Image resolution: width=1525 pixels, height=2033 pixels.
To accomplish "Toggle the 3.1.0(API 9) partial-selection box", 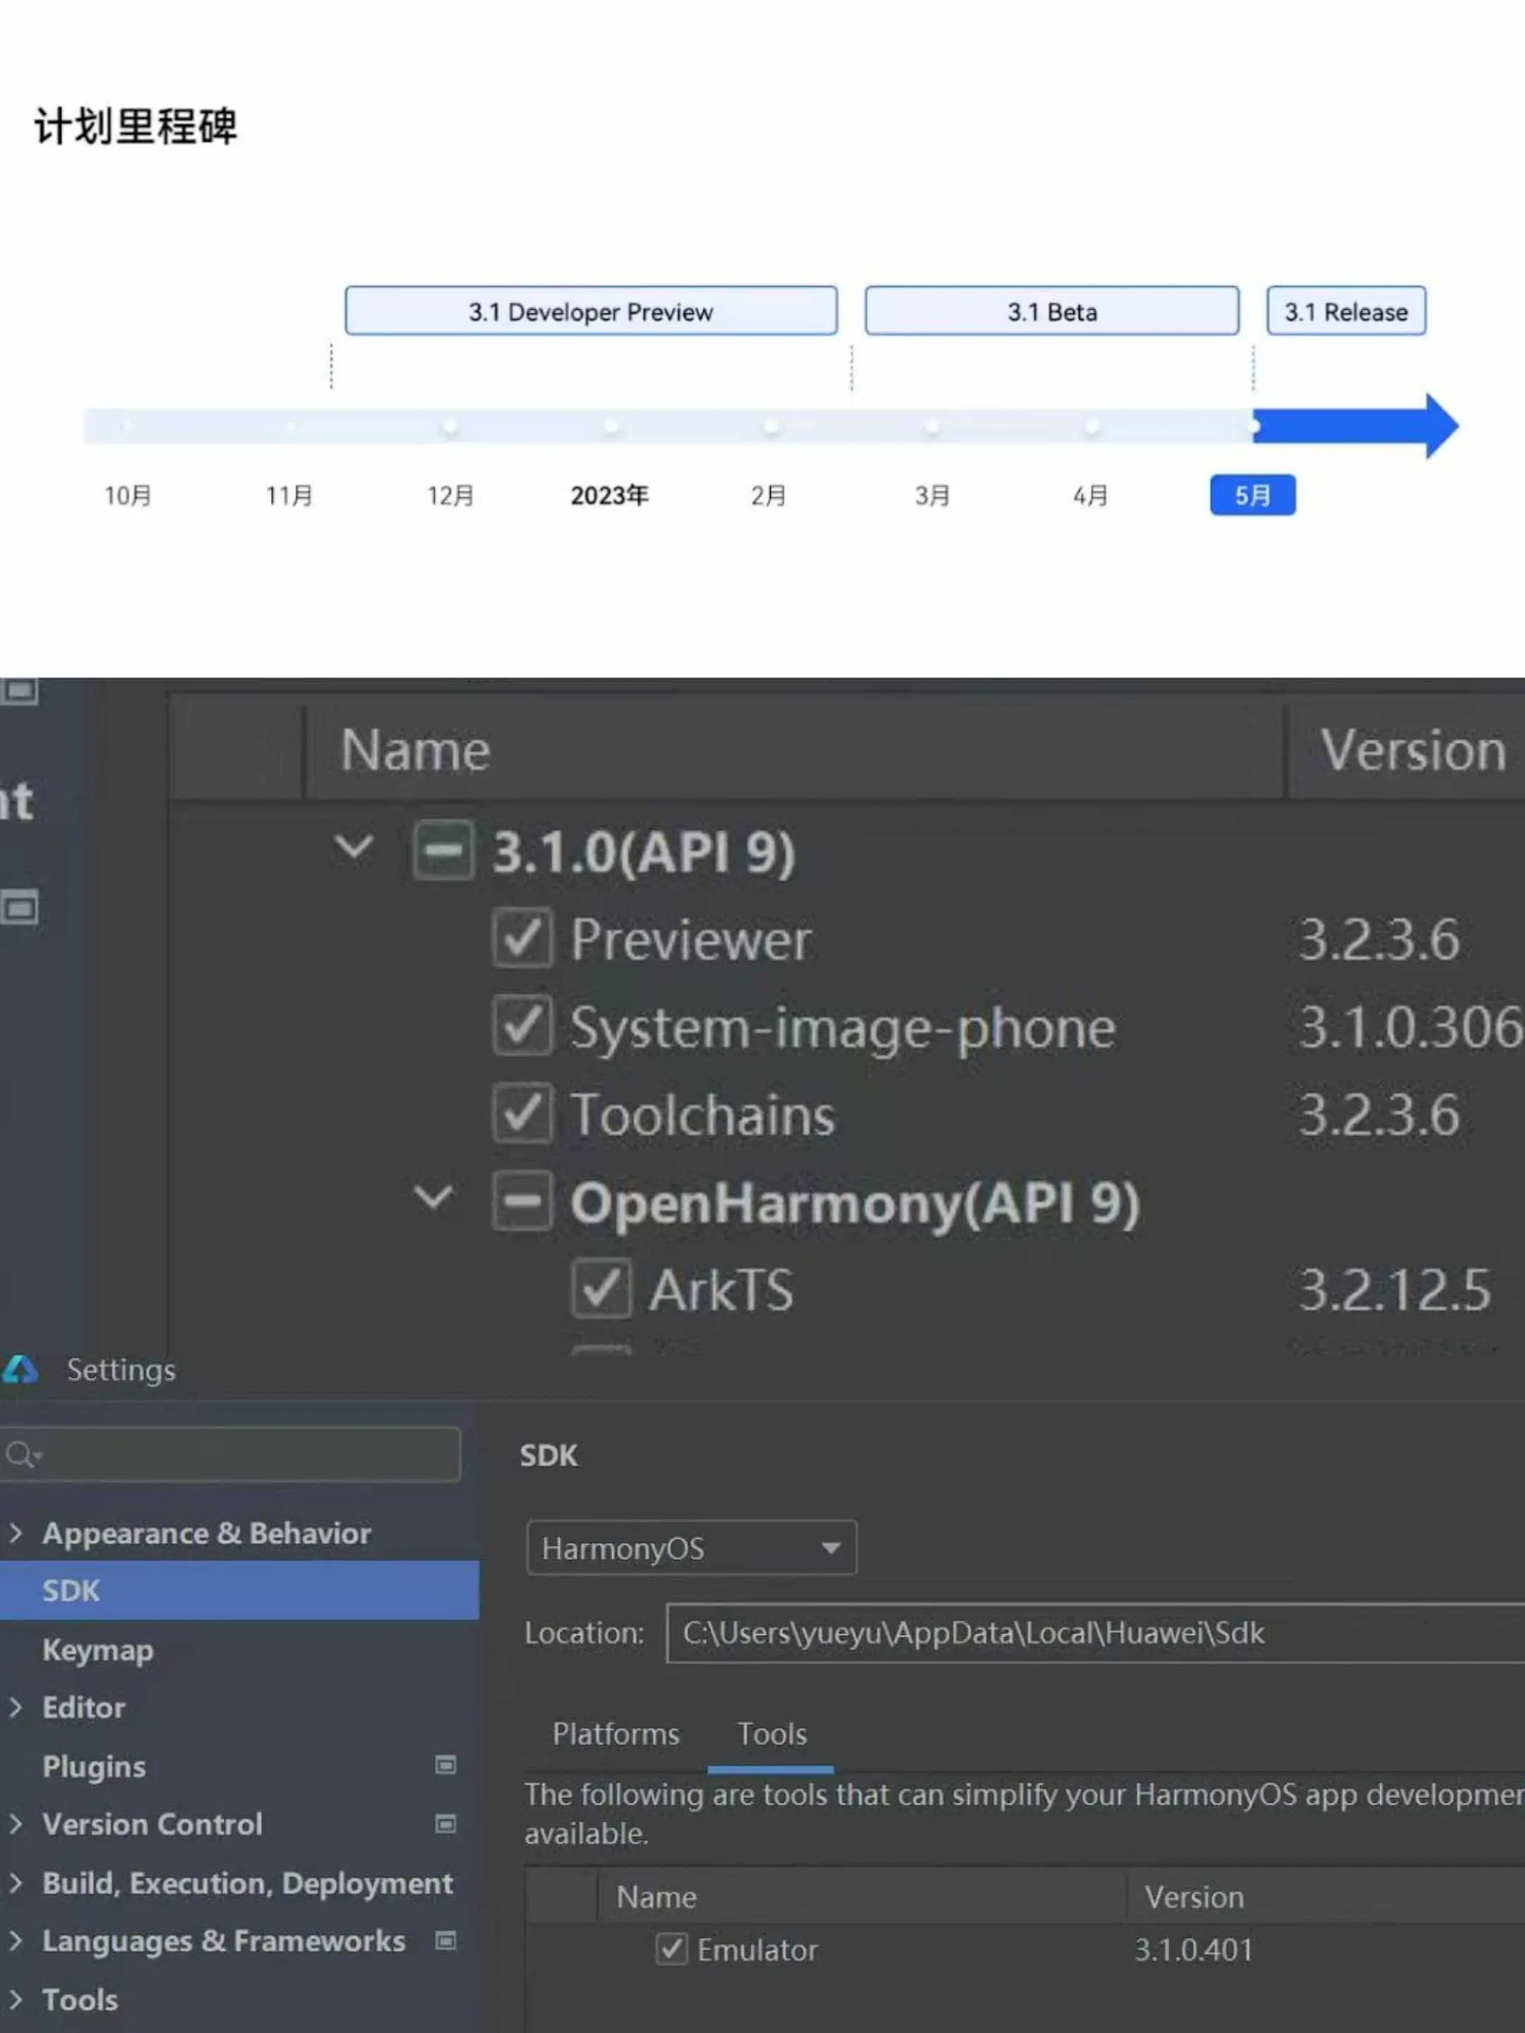I will (443, 851).
